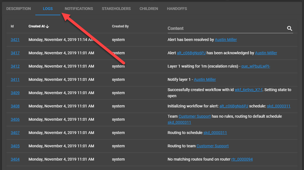The width and height of the screenshot is (304, 170).
Task: Click the timestamp in row 3408
Action: [x=61, y=106]
